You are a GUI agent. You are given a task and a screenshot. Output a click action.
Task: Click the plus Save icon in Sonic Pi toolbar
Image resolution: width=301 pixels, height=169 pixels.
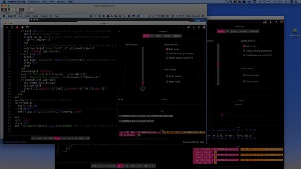22,27
